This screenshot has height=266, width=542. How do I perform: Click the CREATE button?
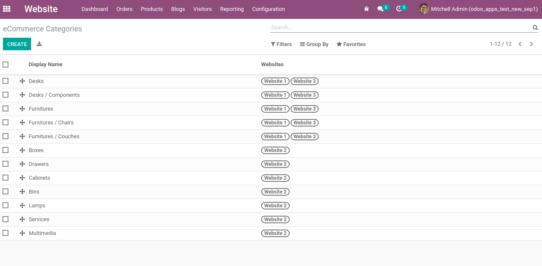[x=17, y=44]
